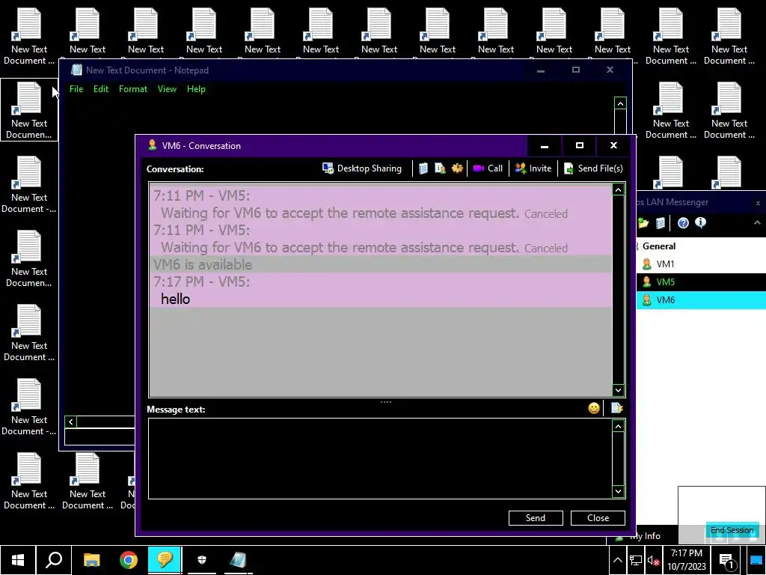Screen dimensions: 766x575
Task: Click the End Session button
Action: [732, 531]
